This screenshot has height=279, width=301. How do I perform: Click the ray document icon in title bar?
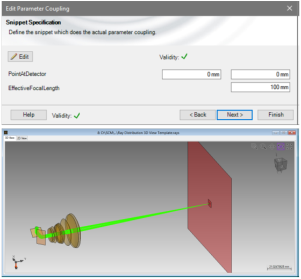click(6, 132)
